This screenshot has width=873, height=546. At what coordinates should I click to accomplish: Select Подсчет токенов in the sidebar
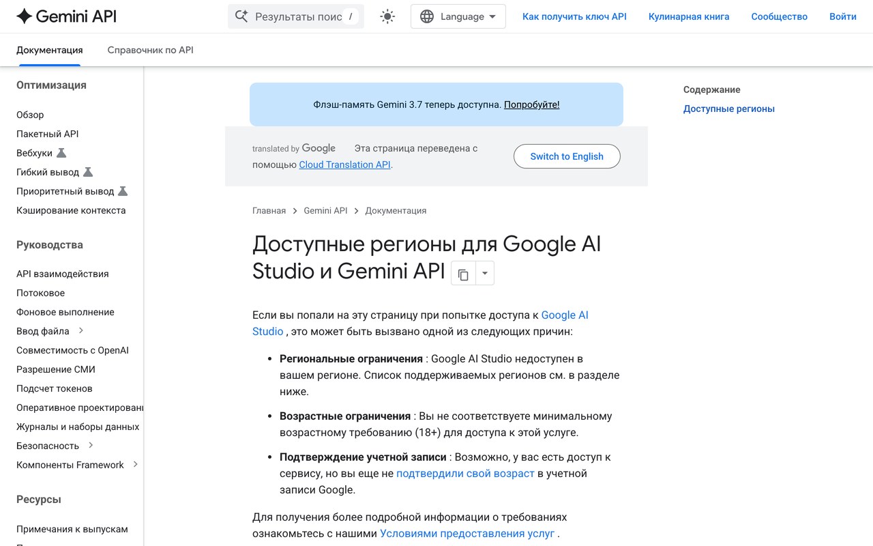tap(55, 388)
